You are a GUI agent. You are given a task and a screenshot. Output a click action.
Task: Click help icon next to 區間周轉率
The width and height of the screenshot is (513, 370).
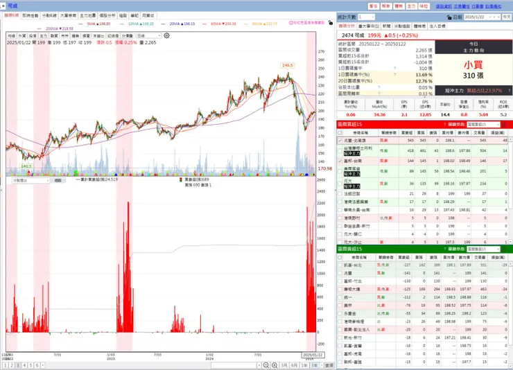pyautogui.click(x=379, y=94)
